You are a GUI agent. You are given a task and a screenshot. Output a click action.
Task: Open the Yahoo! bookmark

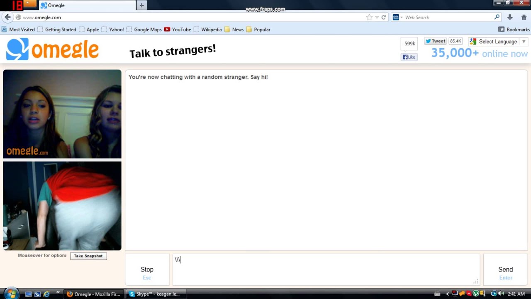[113, 29]
